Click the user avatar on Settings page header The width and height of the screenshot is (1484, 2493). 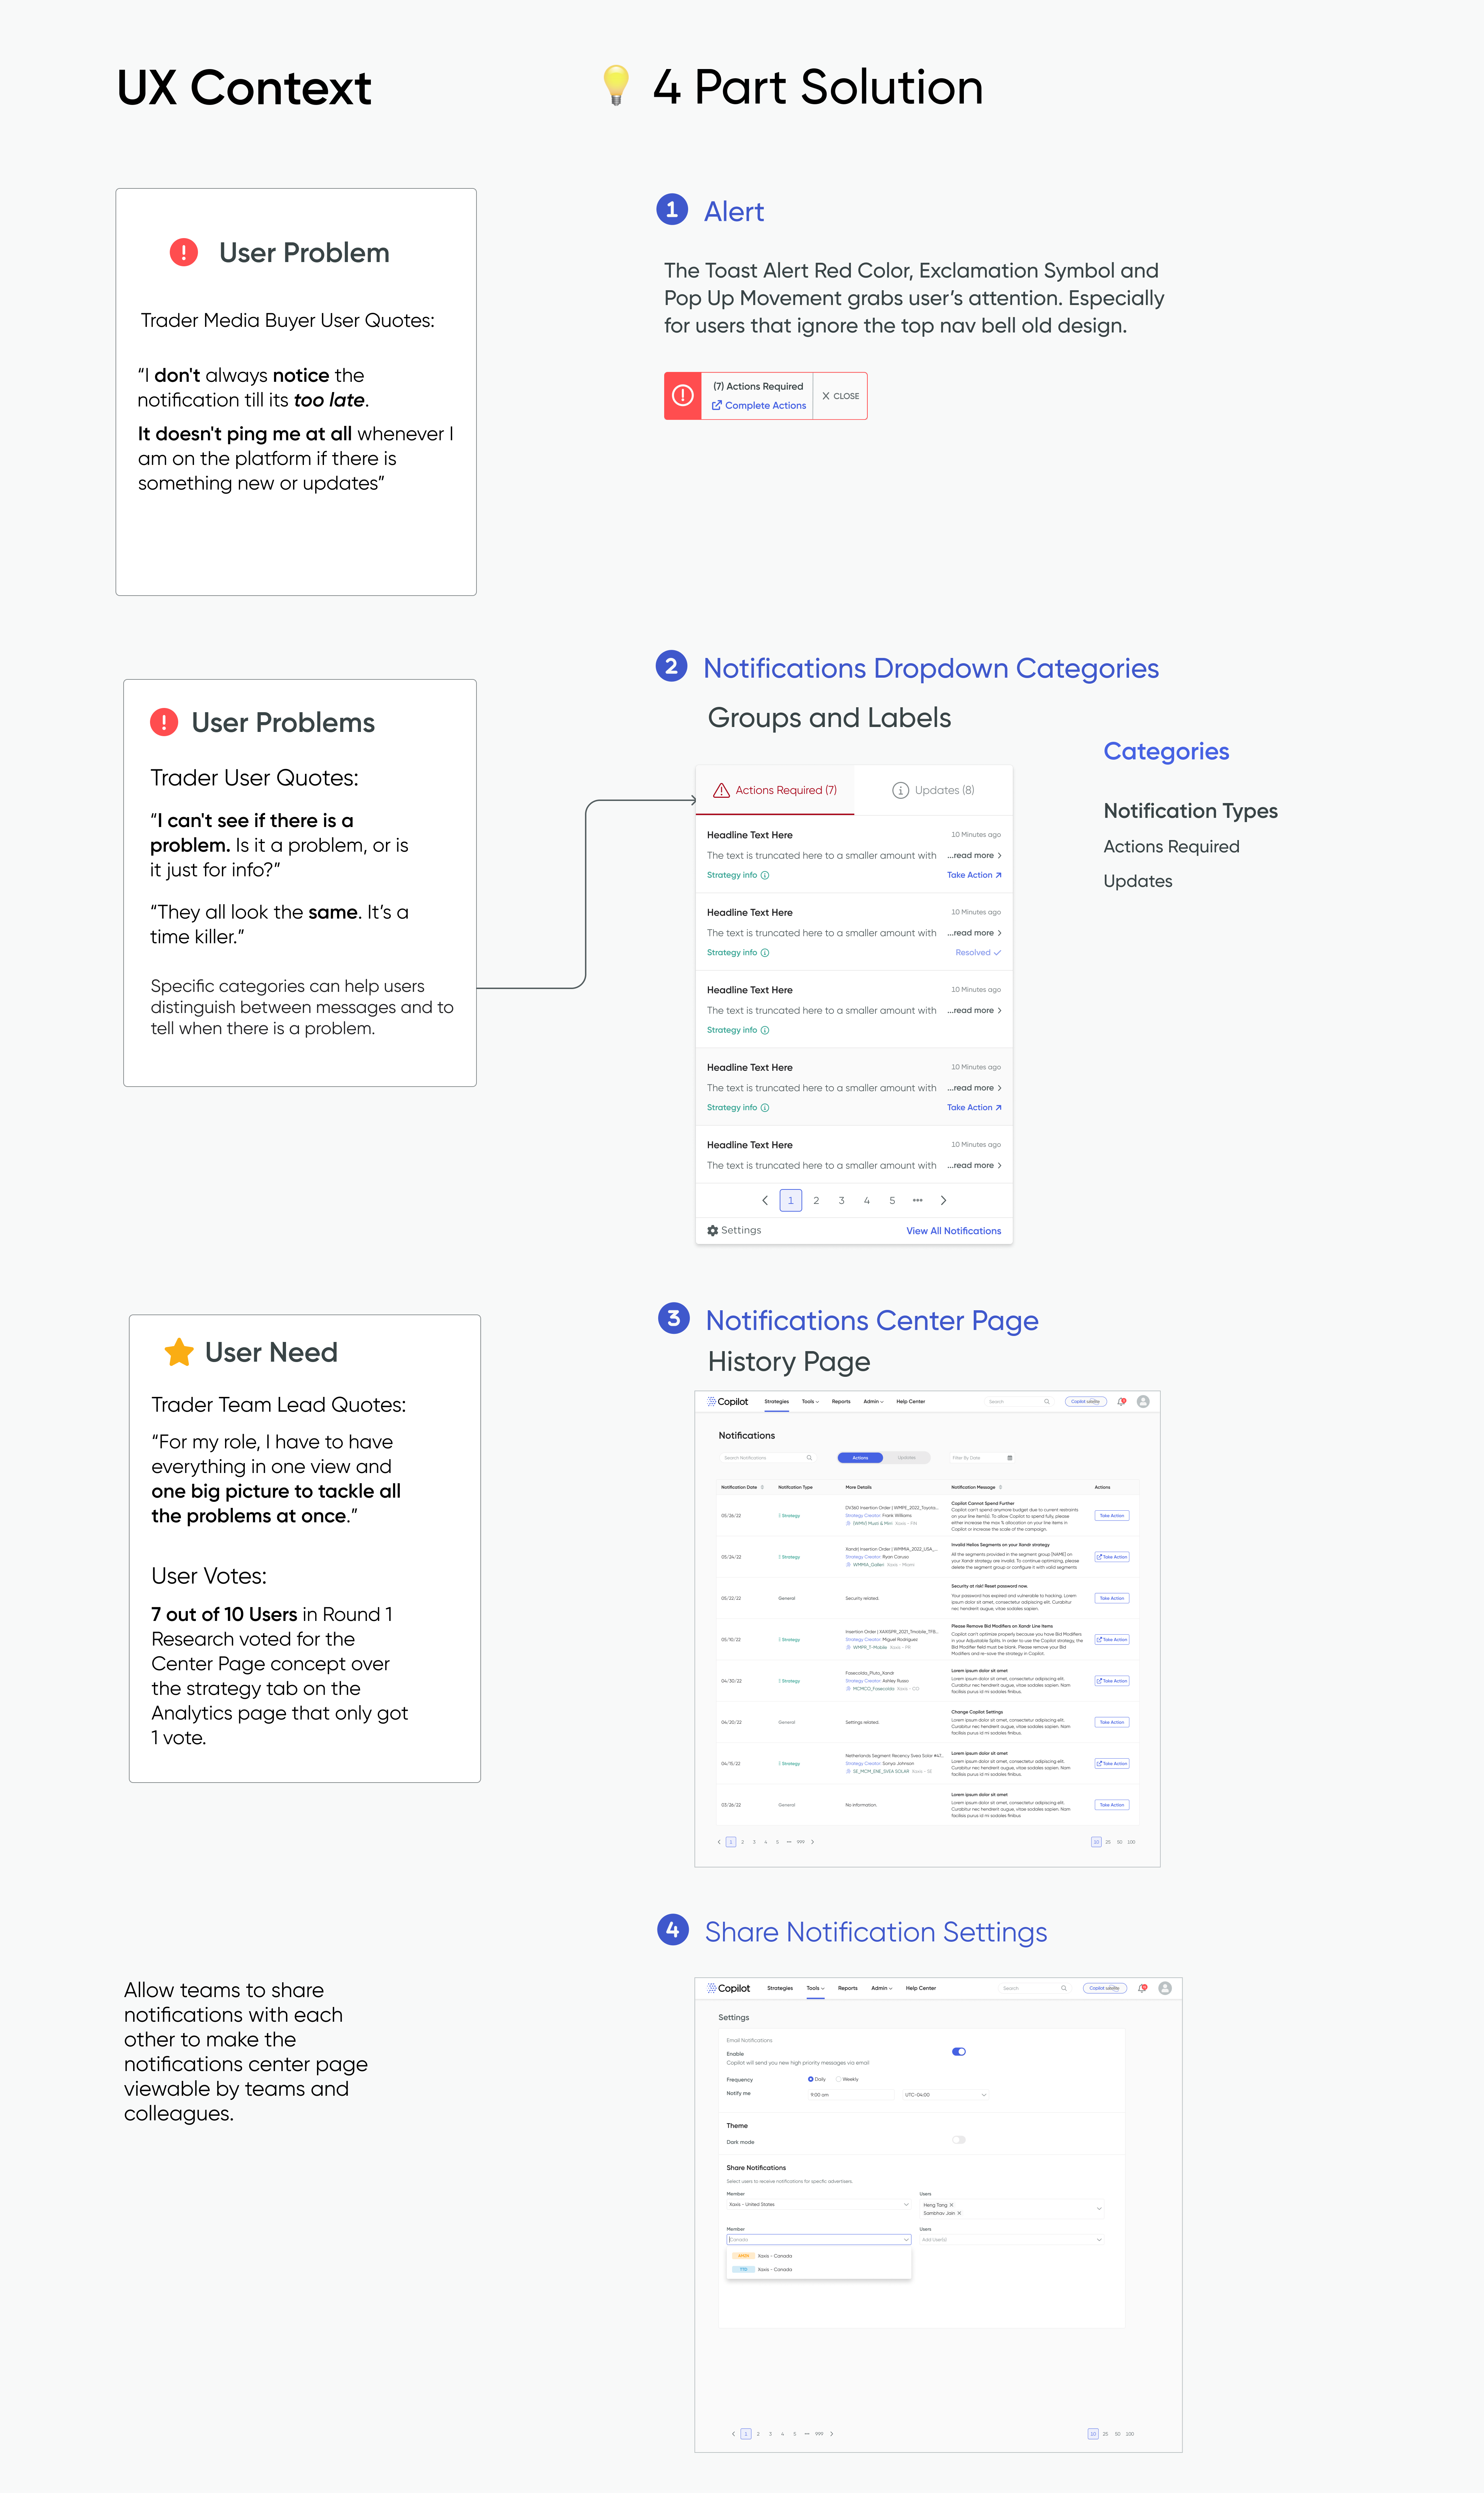click(x=1165, y=1988)
